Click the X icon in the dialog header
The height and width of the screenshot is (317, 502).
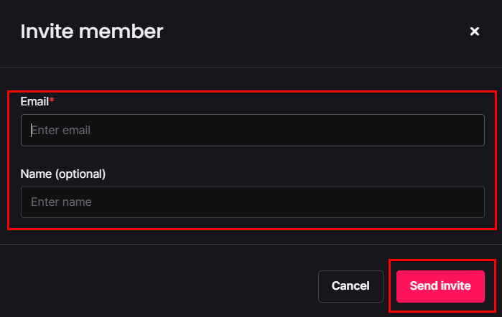point(474,32)
